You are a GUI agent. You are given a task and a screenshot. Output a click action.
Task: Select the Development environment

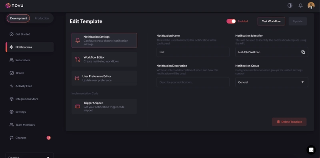click(x=18, y=18)
